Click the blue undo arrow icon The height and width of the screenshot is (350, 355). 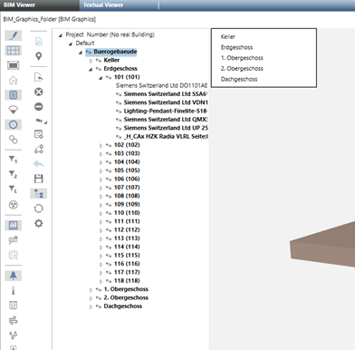pos(39,164)
